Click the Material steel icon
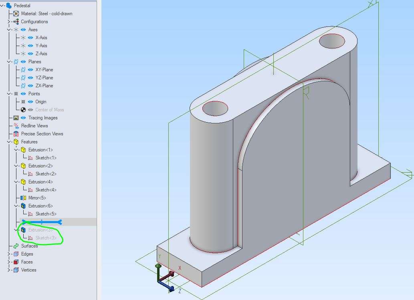The height and width of the screenshot is (300, 414). tap(16, 14)
